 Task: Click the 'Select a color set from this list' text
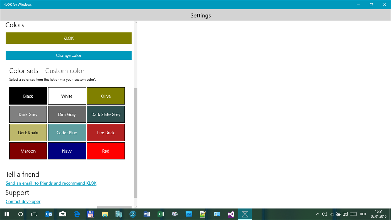pos(52,80)
